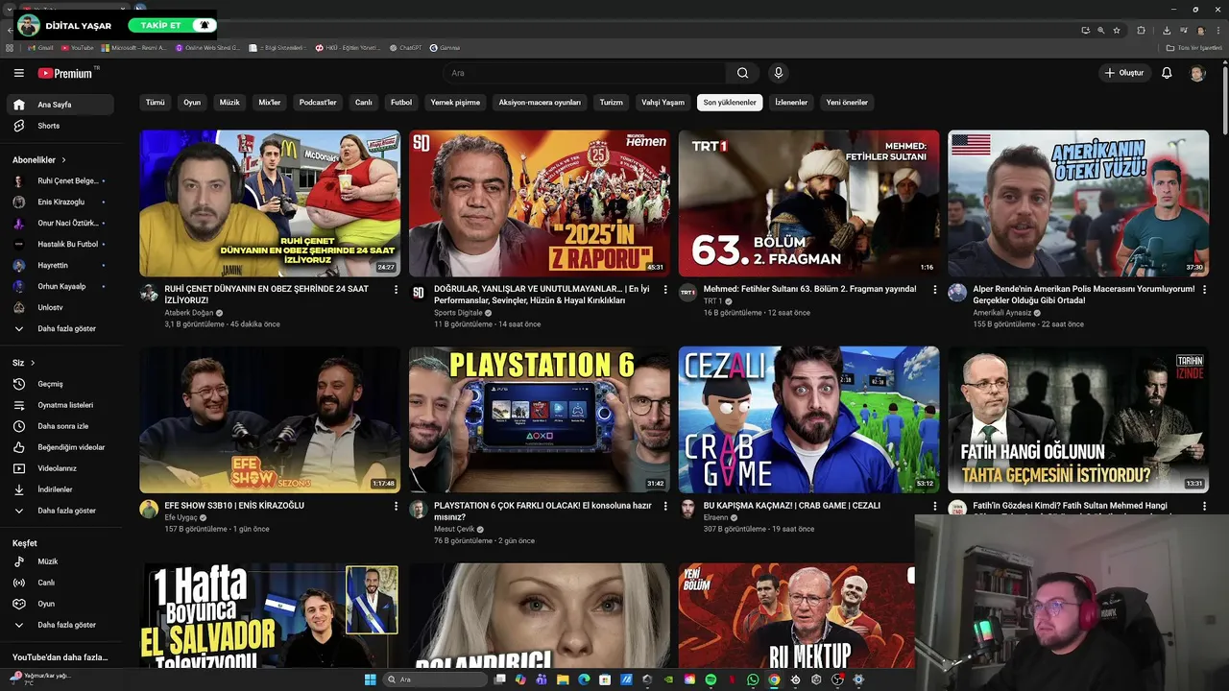Open Chrome three-dot menu
The width and height of the screenshot is (1229, 691).
[1217, 30]
